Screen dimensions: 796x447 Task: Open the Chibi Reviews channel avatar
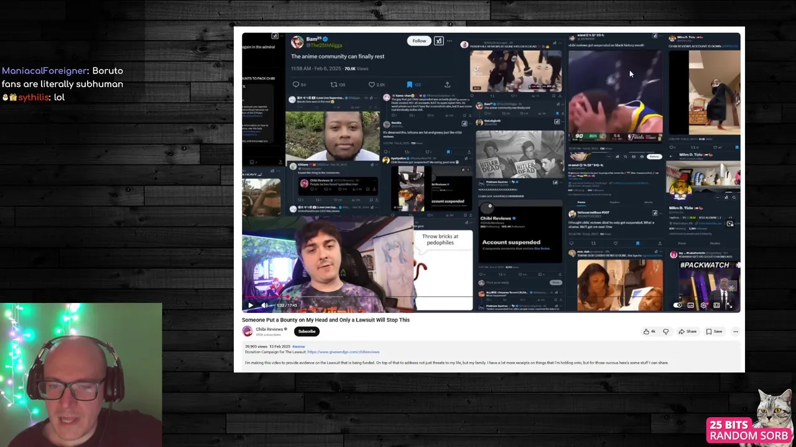[x=248, y=331]
